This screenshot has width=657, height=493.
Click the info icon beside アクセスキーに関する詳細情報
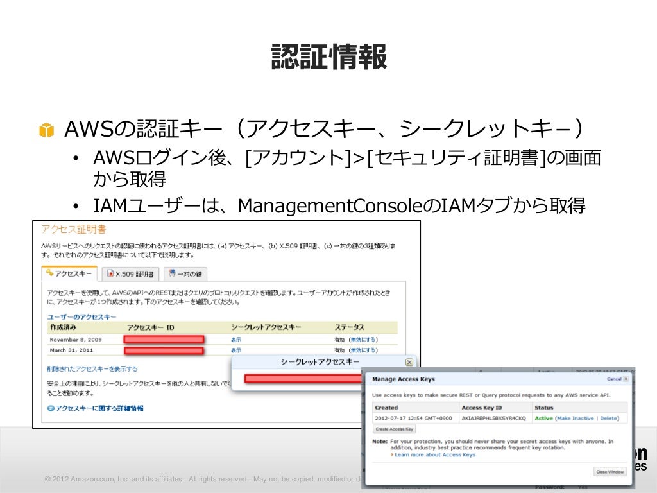(x=51, y=408)
